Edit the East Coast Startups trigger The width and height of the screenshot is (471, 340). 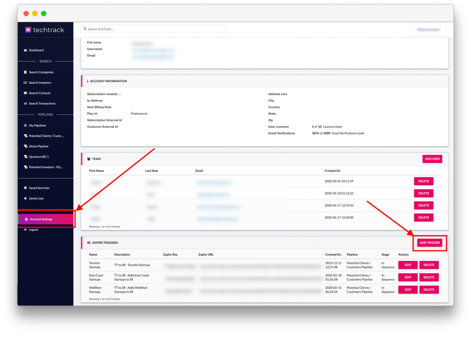408,277
